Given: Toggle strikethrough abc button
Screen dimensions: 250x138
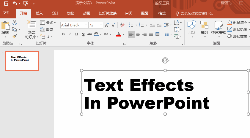Looking at the screenshot, I should 90,34.
